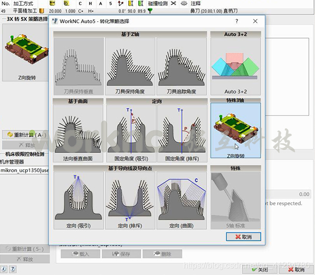Click the first green holder column icon
Viewport: 315px width, 275px height.
131,3
